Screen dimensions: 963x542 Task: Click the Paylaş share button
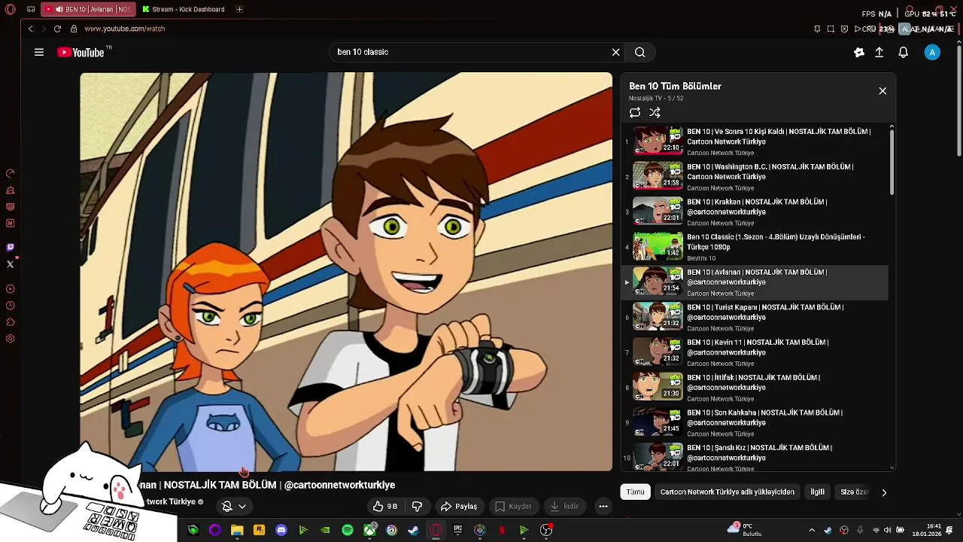pos(459,507)
